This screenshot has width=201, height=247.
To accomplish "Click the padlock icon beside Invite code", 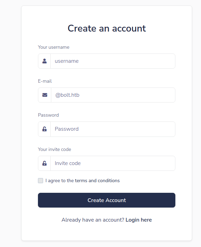I will click(x=44, y=163).
